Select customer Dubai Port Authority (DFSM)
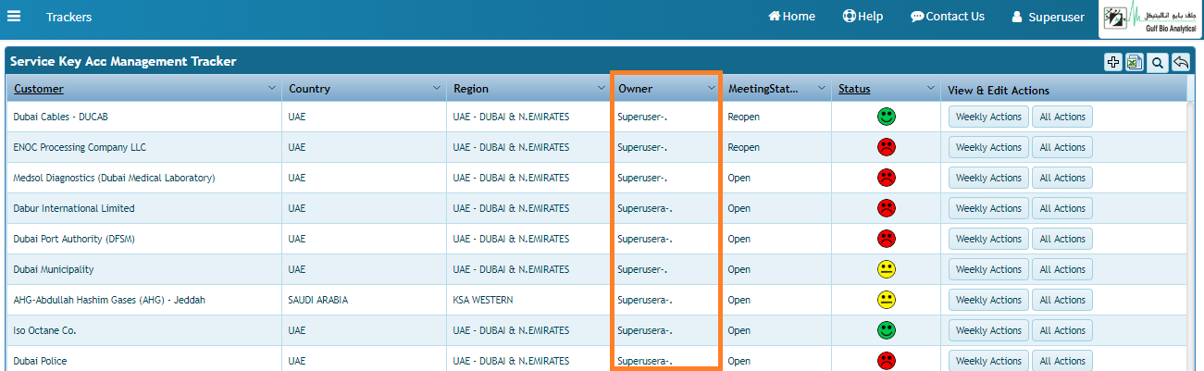1204x371 pixels. [74, 239]
